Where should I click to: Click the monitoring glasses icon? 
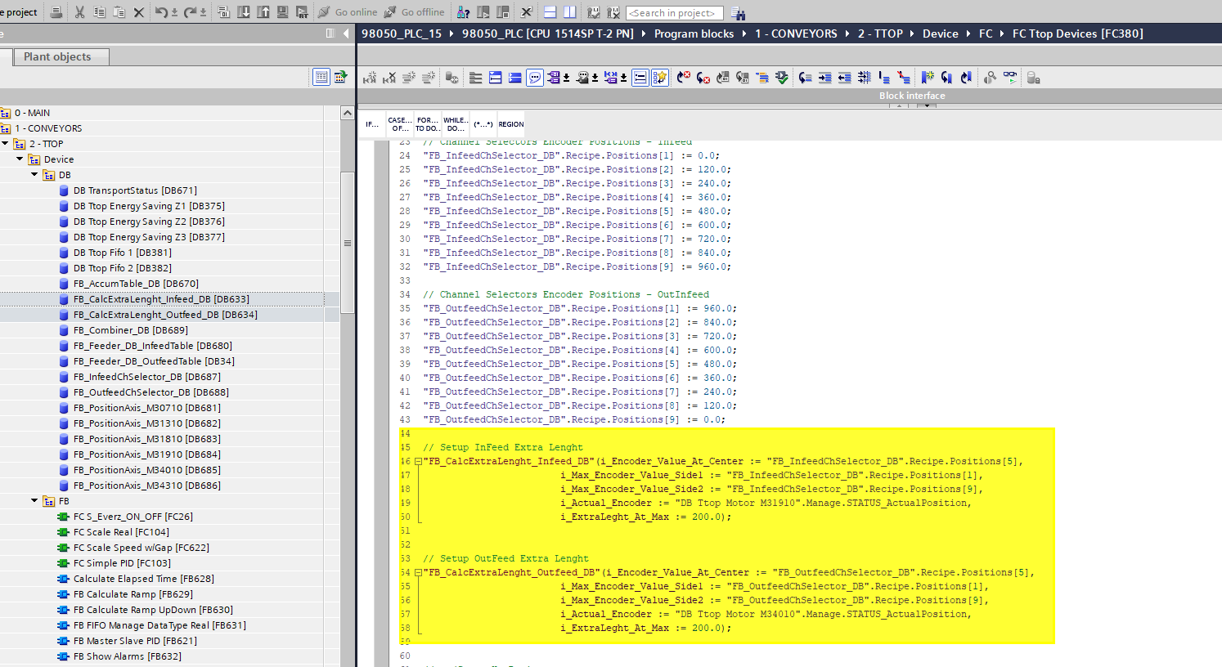click(1011, 78)
